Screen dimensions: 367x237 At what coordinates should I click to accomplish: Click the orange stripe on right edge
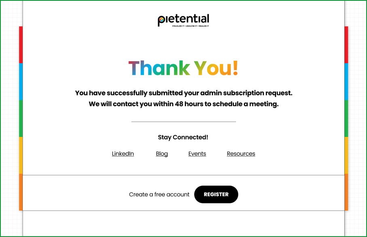click(x=346, y=192)
